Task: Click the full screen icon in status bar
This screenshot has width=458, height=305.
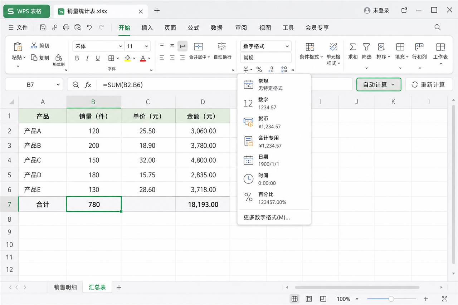Action: (x=444, y=299)
